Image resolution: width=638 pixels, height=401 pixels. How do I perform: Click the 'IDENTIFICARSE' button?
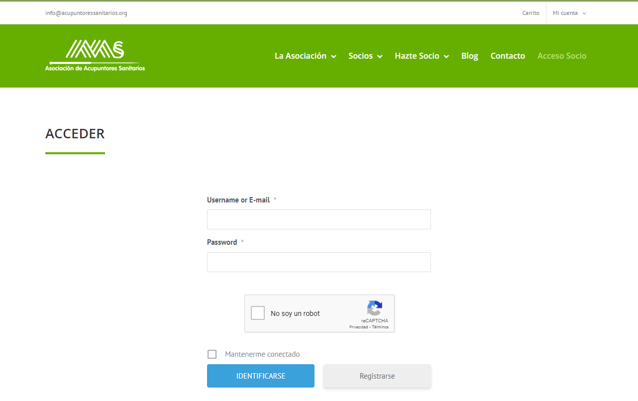(260, 376)
